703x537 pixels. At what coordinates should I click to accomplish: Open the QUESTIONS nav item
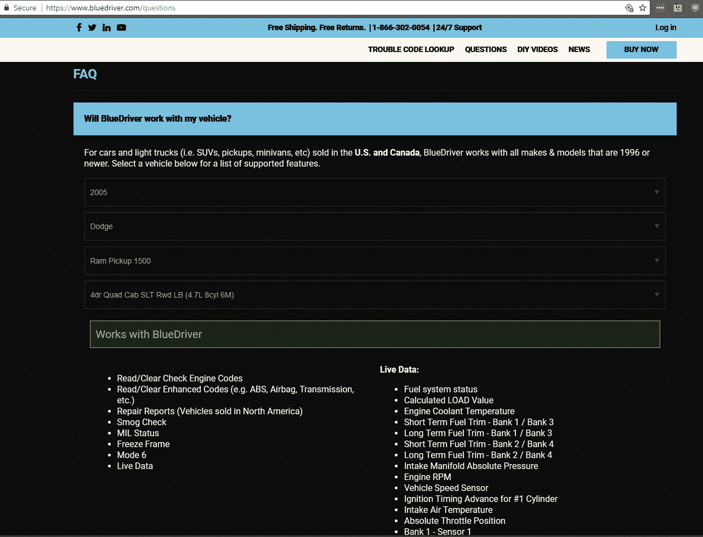click(x=486, y=49)
